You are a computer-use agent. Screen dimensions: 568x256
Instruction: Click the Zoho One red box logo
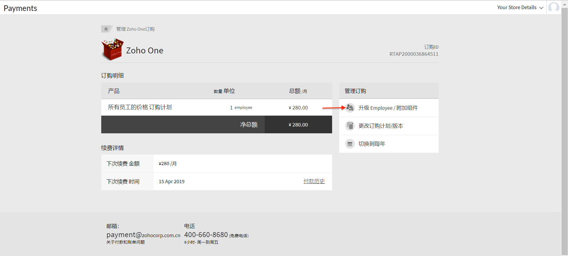pyautogui.click(x=112, y=50)
